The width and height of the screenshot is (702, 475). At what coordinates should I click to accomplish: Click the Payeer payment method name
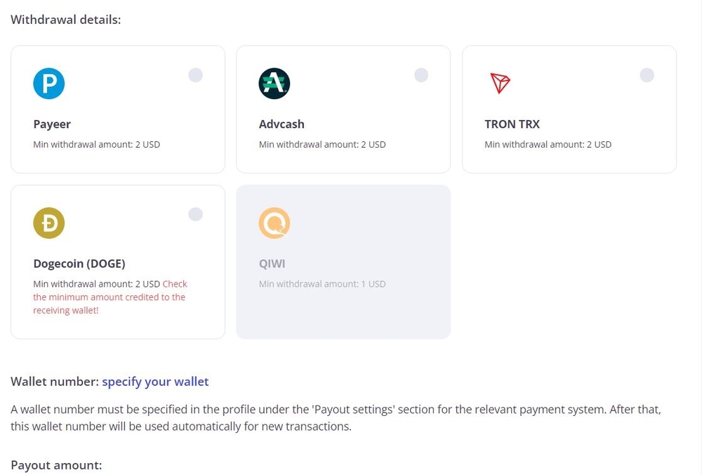tap(52, 124)
